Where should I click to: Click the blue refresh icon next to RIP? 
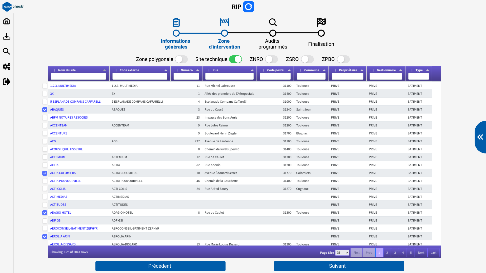click(249, 7)
